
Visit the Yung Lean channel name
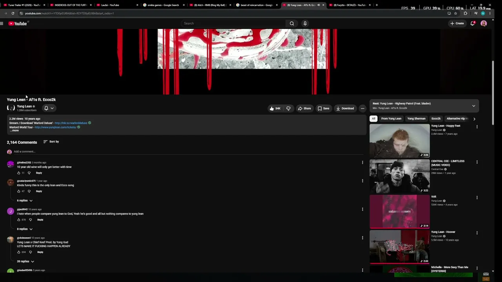point(24,106)
